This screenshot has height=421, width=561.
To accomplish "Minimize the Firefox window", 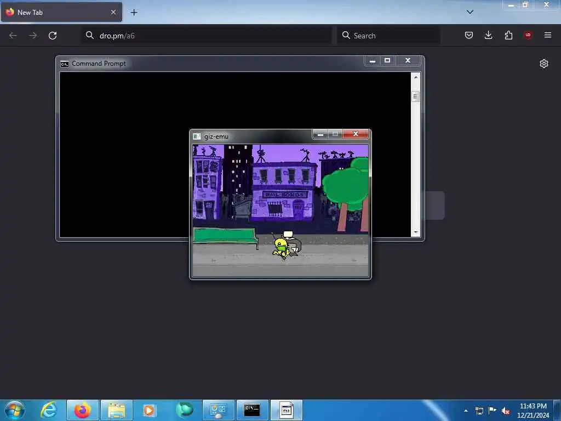I will click(x=511, y=5).
